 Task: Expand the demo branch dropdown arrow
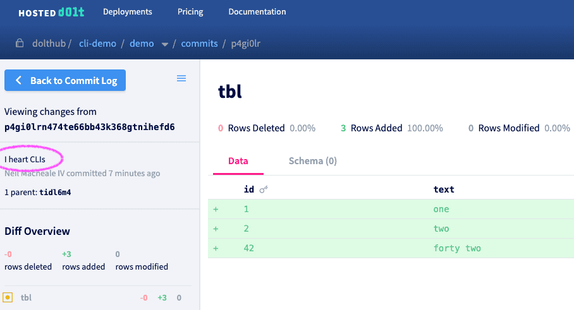point(165,44)
